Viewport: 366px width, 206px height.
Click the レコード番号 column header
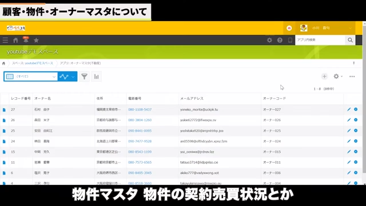[x=21, y=98]
